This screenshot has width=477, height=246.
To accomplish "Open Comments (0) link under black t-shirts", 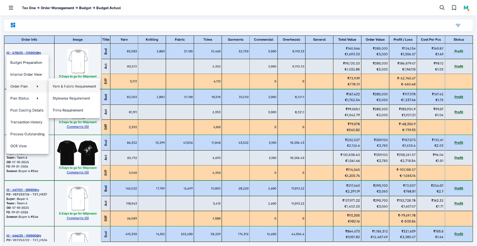I will pos(78,173).
